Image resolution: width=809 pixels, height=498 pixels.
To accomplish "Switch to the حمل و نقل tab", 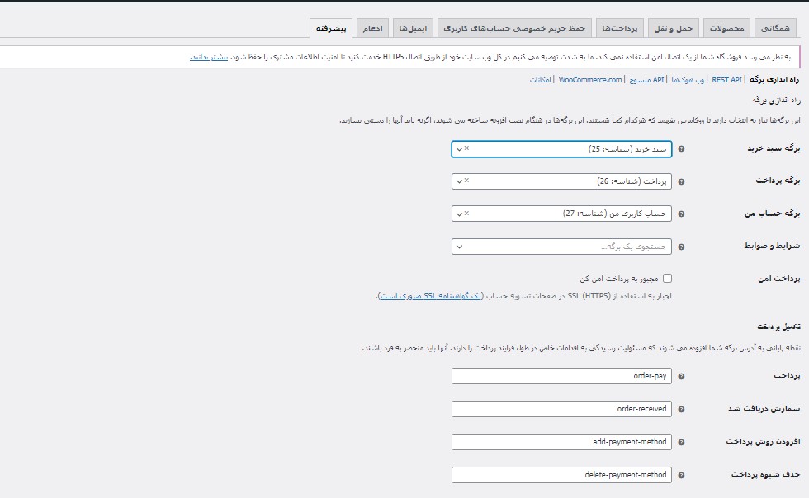I will coord(674,28).
